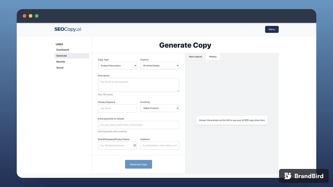Image resolution: width=333 pixels, height=187 pixels.
Task: Open the Rewrite page link
Action: (x=61, y=62)
